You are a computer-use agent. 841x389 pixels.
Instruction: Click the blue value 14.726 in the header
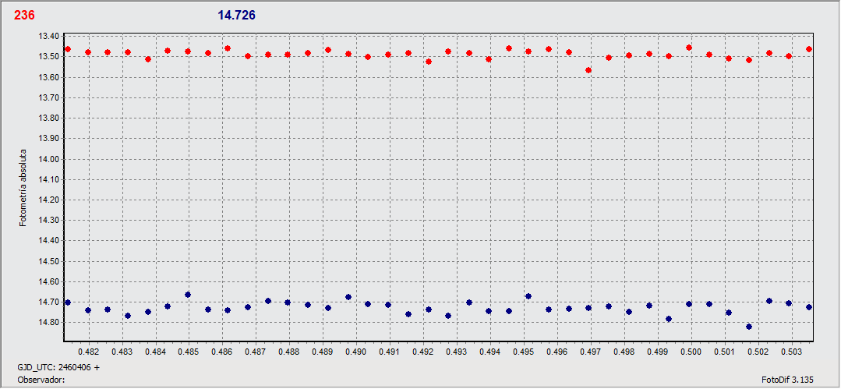[236, 16]
